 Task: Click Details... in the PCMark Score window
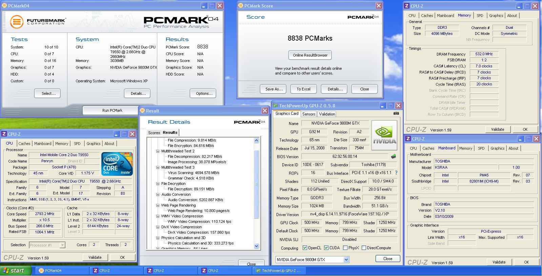[x=334, y=89]
